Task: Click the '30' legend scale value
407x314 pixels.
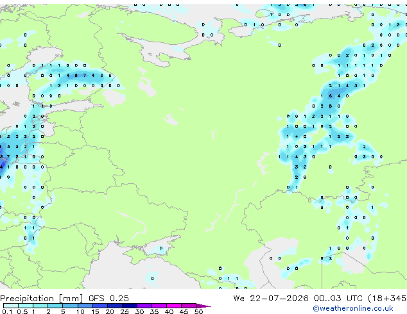Action: [139, 311]
